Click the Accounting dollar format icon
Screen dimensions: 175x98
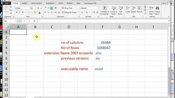click(x=82, y=12)
